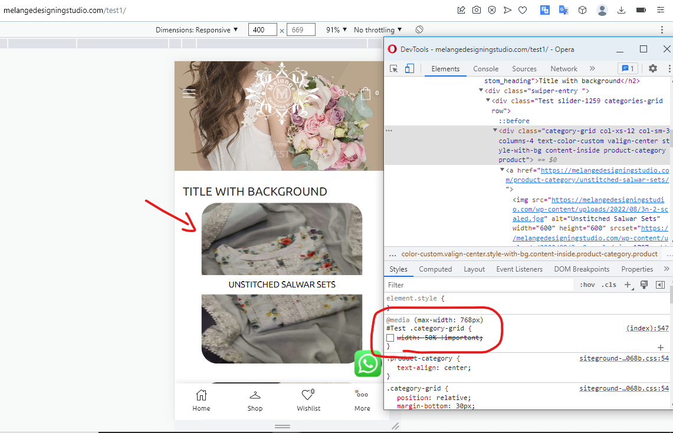
Task: Open Opera pinboard edit icon in address bar
Action: [461, 10]
